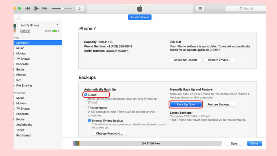Click the rewind playback button

(28, 8)
